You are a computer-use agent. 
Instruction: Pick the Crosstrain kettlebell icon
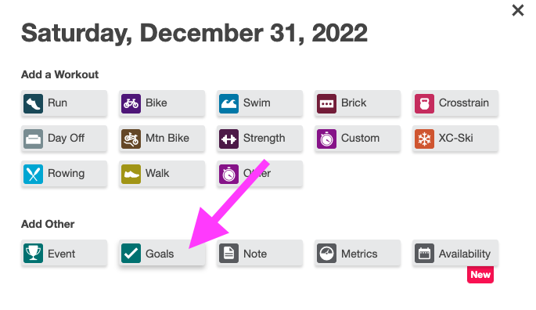[x=424, y=103]
